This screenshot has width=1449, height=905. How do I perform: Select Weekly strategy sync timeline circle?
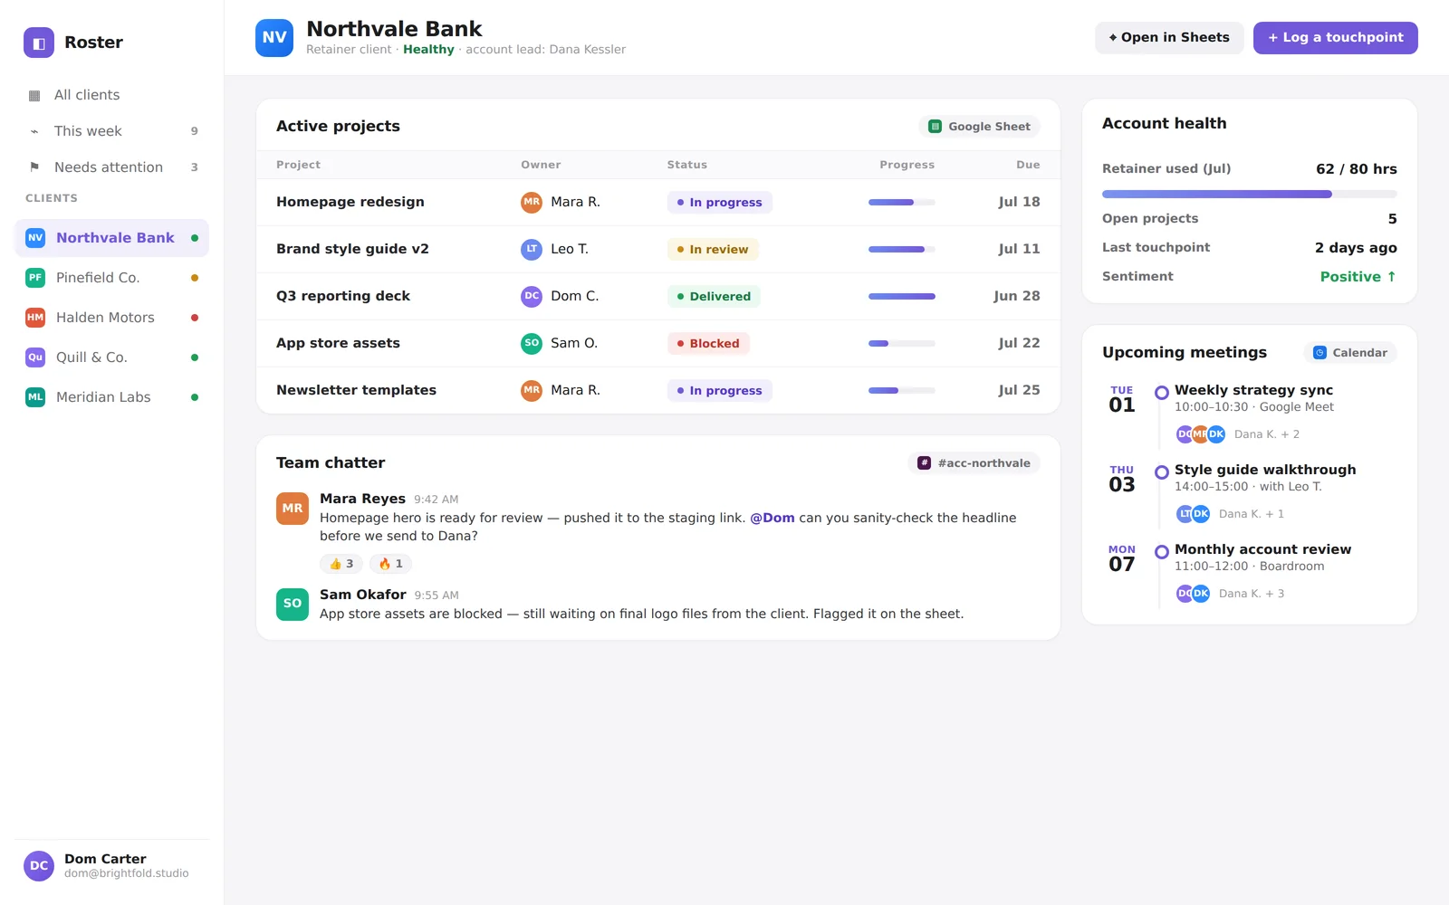point(1161,393)
